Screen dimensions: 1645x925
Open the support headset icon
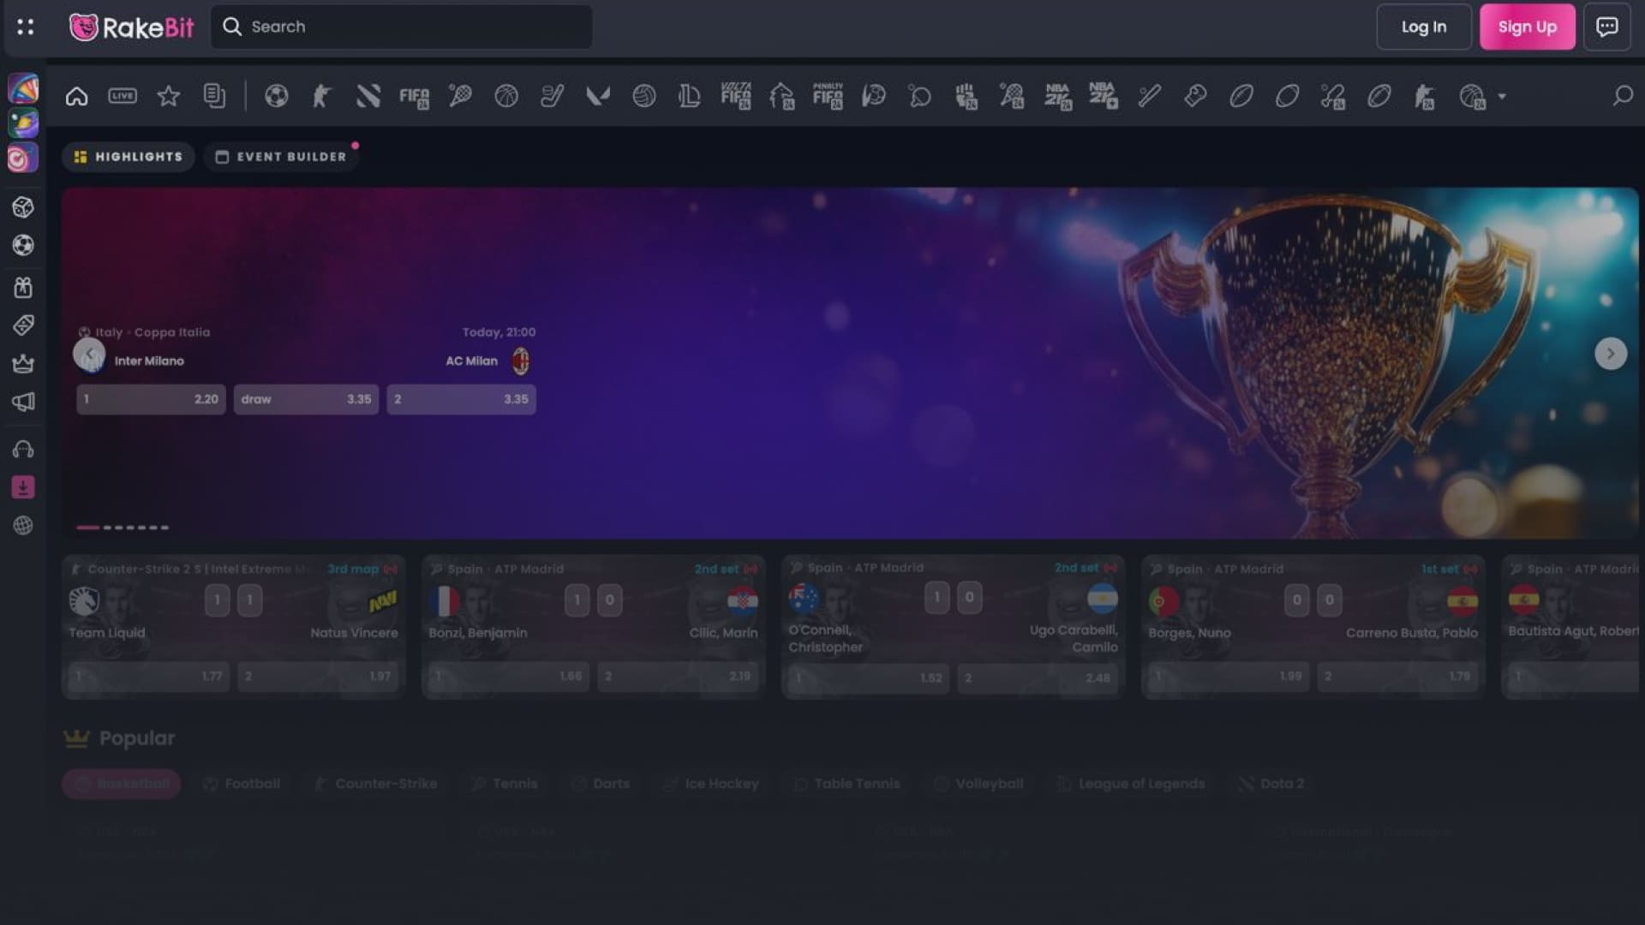(23, 448)
